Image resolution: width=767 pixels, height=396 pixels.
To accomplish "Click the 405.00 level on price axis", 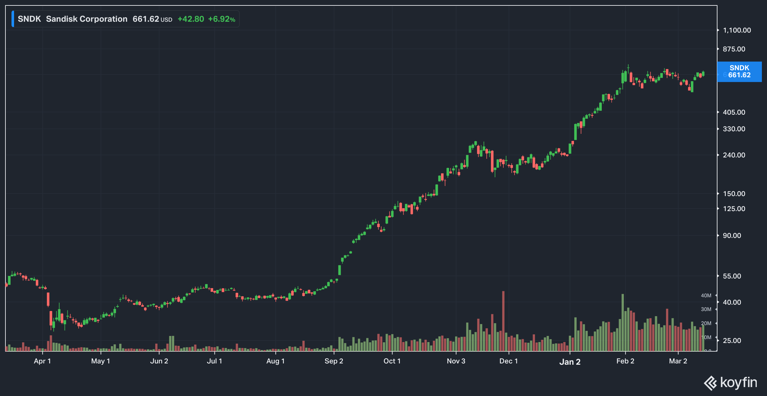I will point(734,112).
